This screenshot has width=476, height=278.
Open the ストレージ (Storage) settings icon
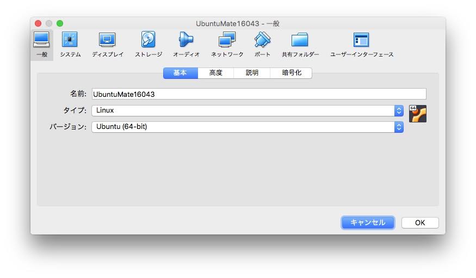point(149,45)
